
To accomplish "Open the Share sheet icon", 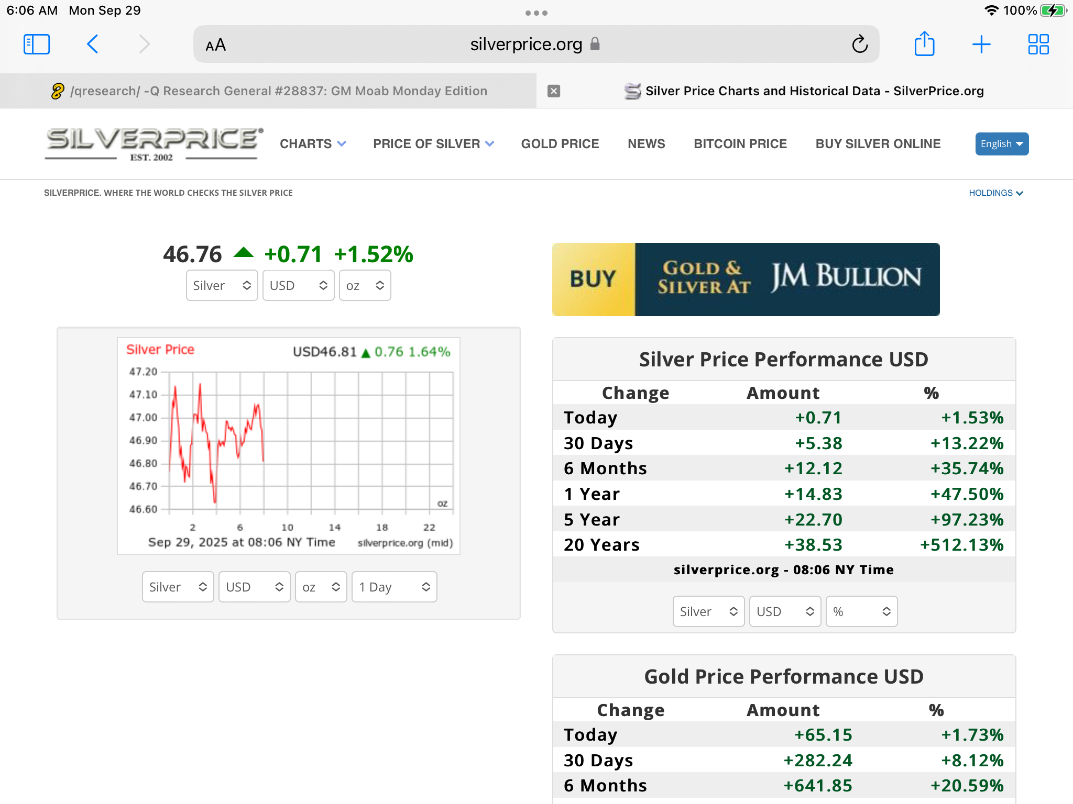I will pyautogui.click(x=924, y=44).
